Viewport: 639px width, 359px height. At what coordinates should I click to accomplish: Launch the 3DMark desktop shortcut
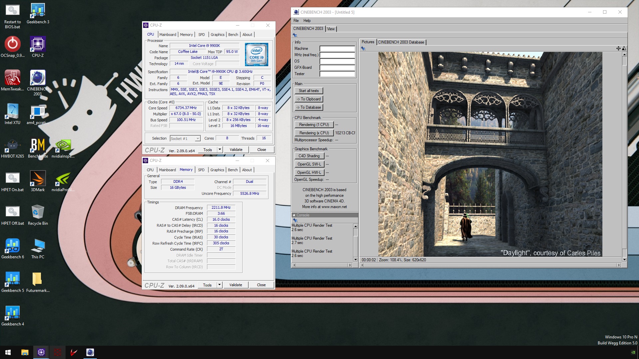point(38,181)
